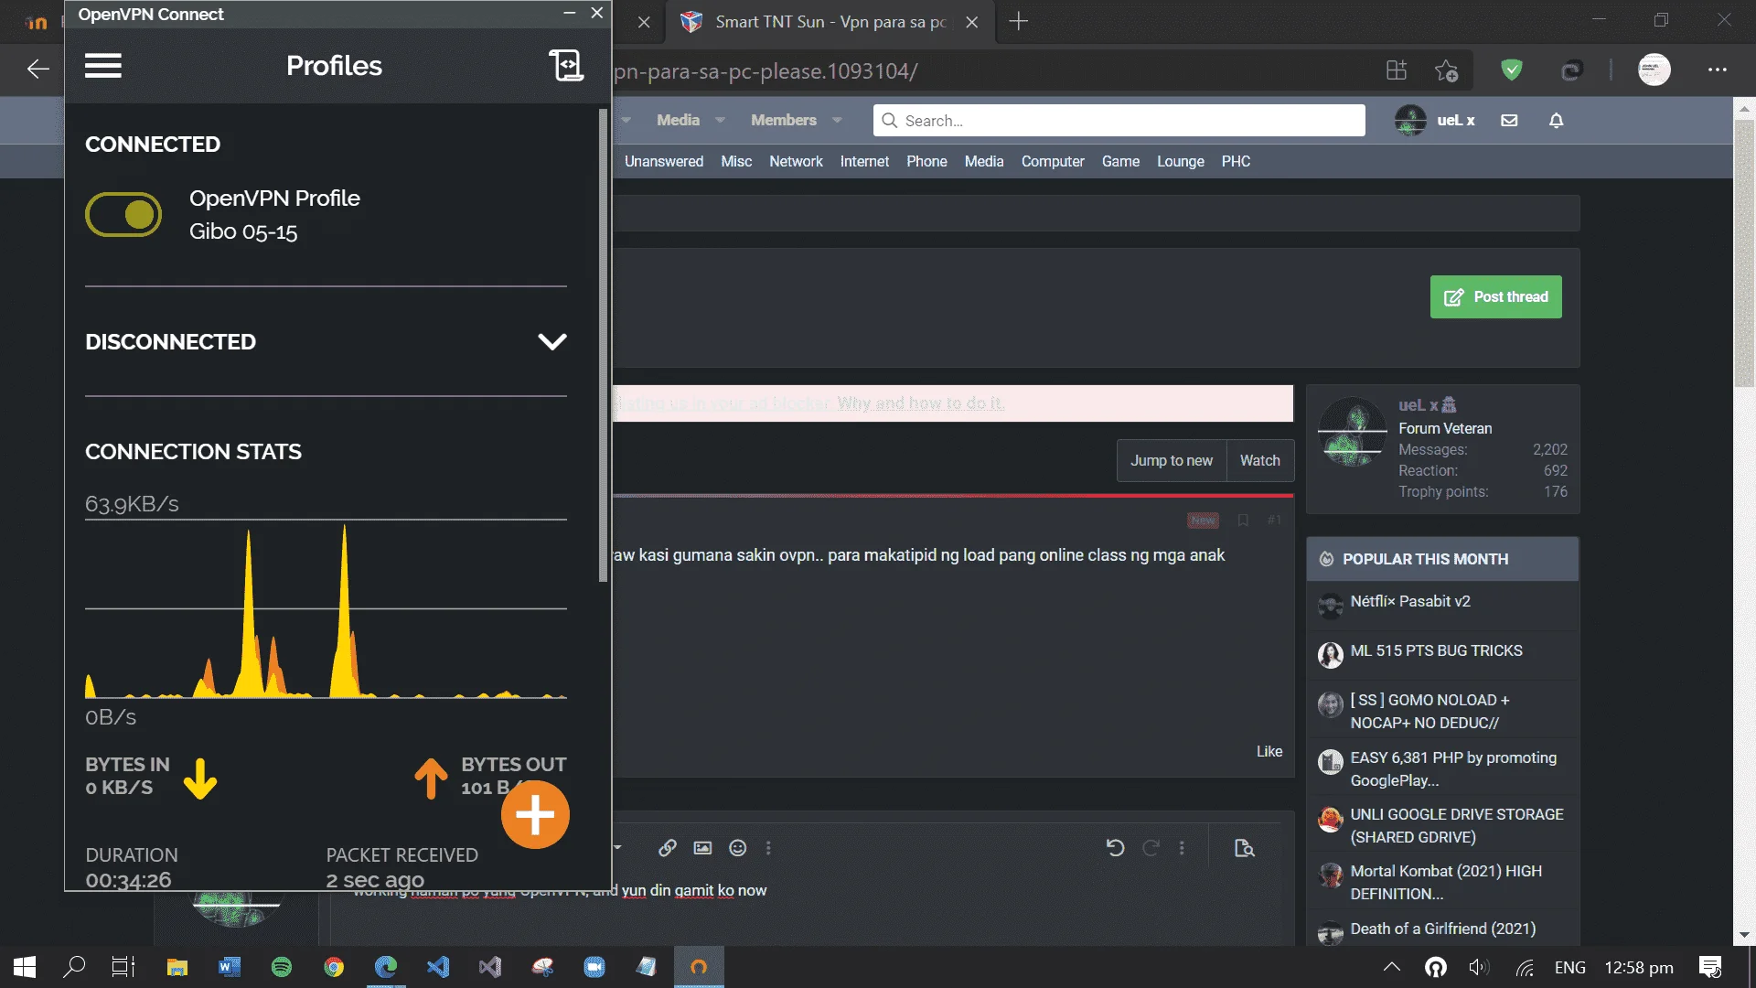Add this page to favorites
Viewport: 1756px width, 988px height.
point(1446,70)
